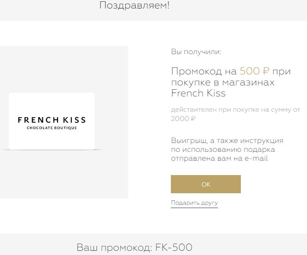This screenshot has width=307, height=255.
Task: Click the "Ваш промокод:" label
Action: click(x=114, y=247)
